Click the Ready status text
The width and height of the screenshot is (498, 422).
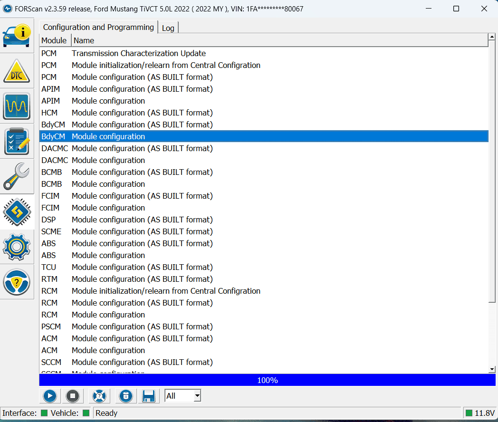(x=106, y=413)
